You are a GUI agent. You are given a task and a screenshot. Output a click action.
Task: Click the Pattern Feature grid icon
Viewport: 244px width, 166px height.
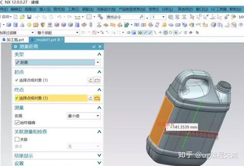pos(113,25)
